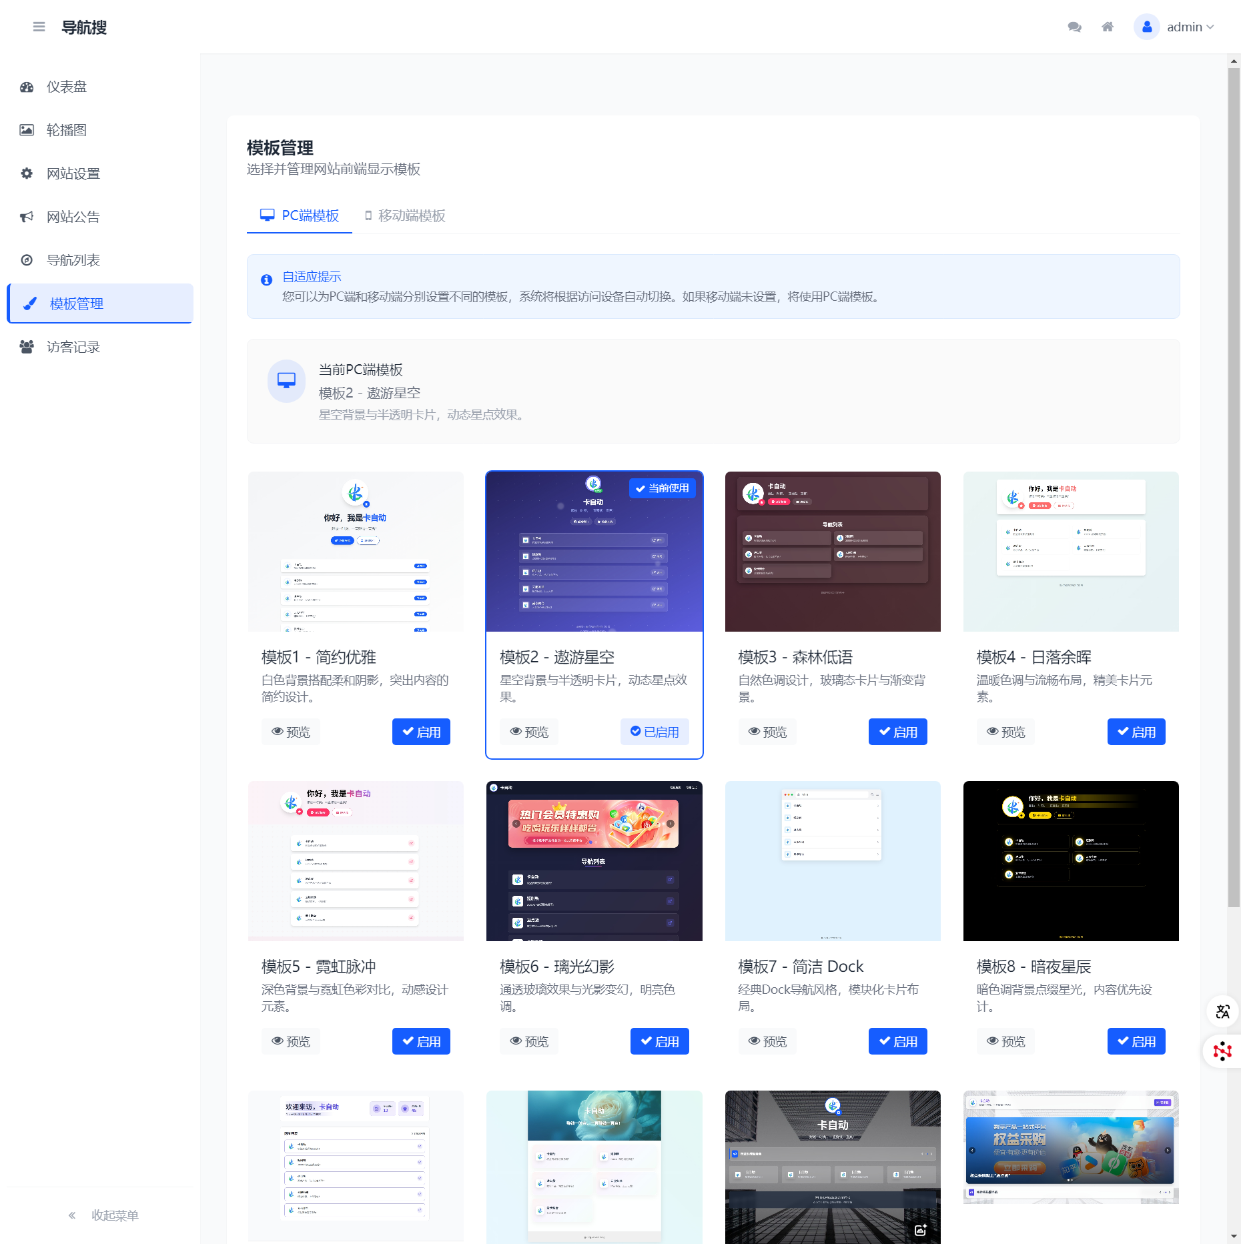Expand the admin account dropdown
Image resolution: width=1241 pixels, height=1244 pixels.
pos(1190,27)
